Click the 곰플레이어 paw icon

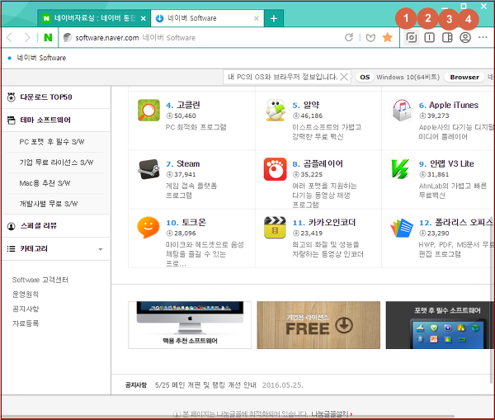pyautogui.click(x=276, y=169)
